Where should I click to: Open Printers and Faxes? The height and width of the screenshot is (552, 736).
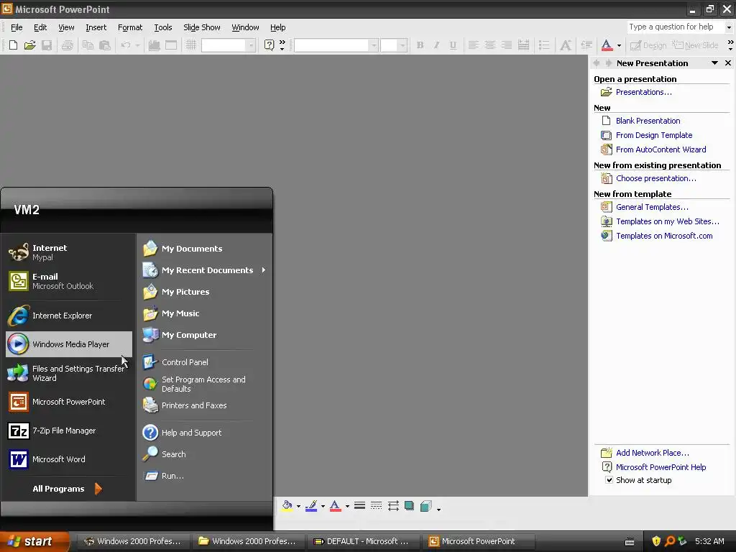pyautogui.click(x=204, y=405)
